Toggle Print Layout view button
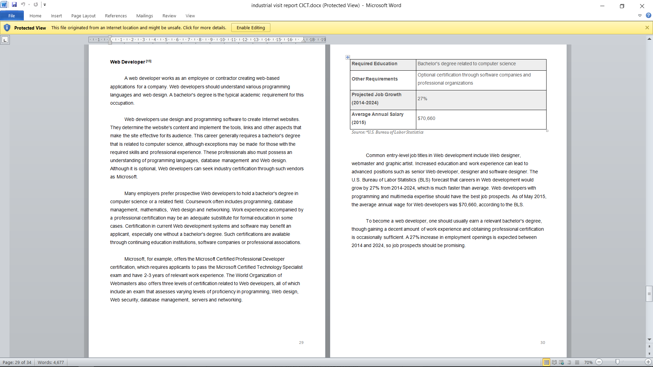Screen dimensions: 653x367 point(546,362)
